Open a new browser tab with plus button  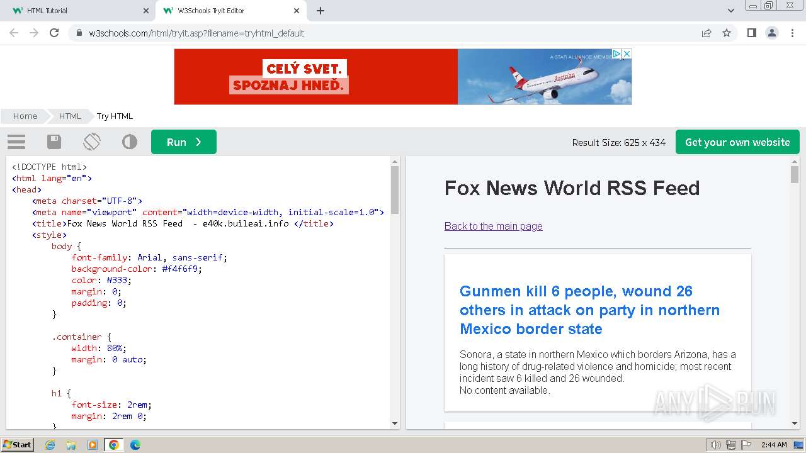(321, 11)
